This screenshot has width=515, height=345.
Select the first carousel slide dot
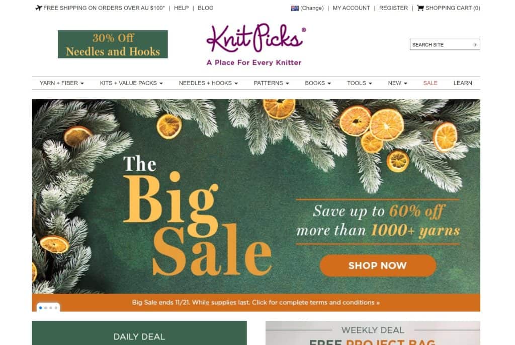(41, 308)
